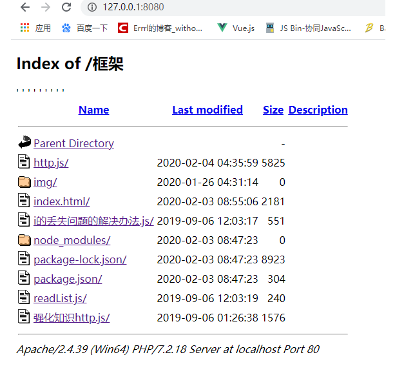Screen dimensions: 395x366
Task: Open the JS Bin bookmark
Action: click(x=309, y=28)
